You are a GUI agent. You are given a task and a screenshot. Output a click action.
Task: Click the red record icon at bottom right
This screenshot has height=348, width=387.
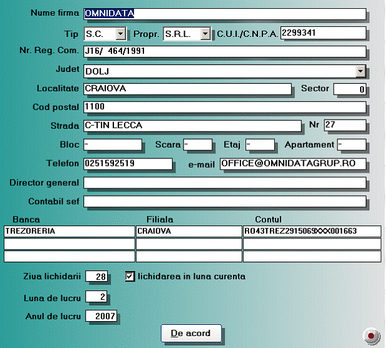click(371, 336)
